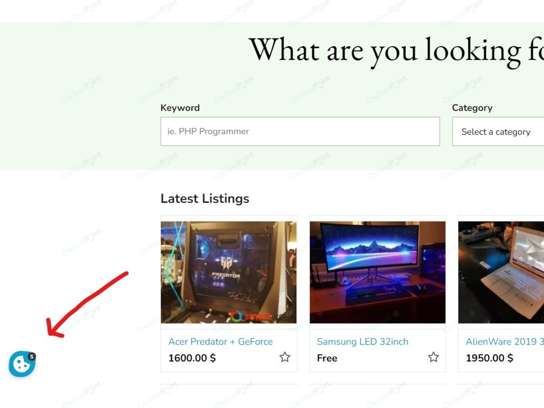
Task: Open the AlienWare 2019 listing link
Action: click(x=505, y=341)
